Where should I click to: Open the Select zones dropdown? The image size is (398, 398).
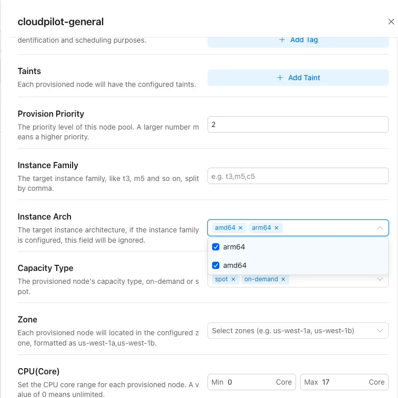298,331
